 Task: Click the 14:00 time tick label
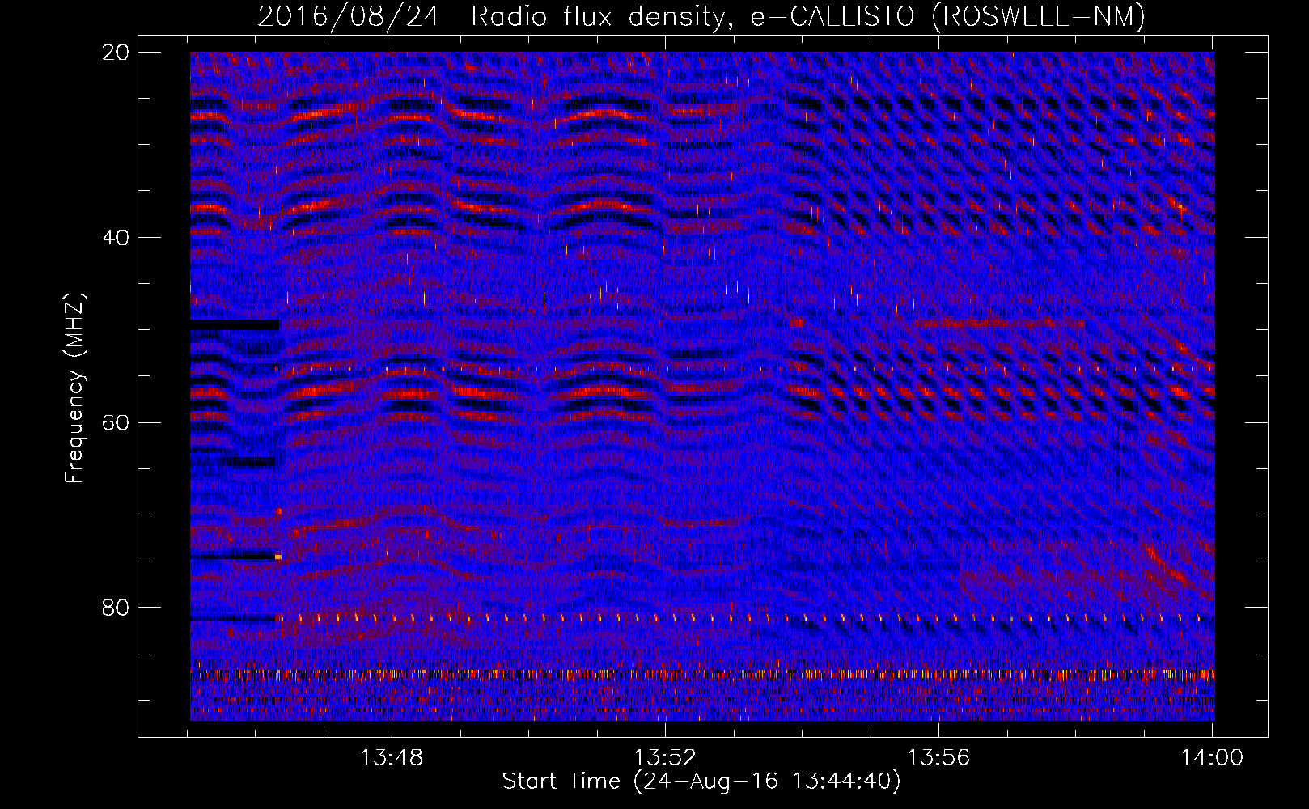(x=1212, y=757)
